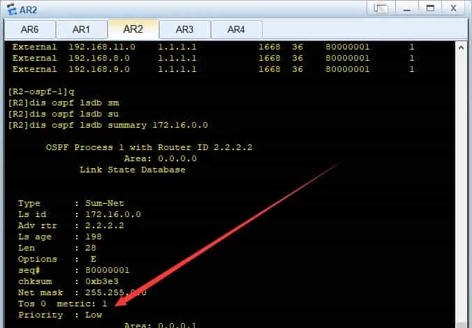472x328 pixels.
Task: Click the External 192.168.11.0 row
Action: pyautogui.click(x=214, y=47)
